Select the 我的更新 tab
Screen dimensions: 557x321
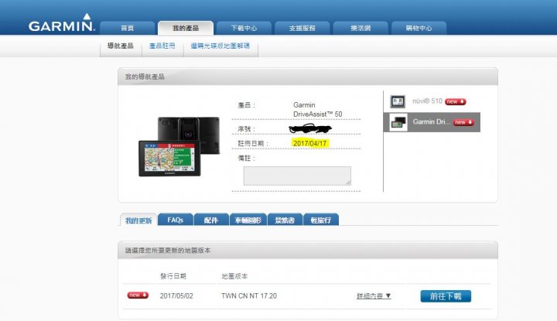coord(138,220)
